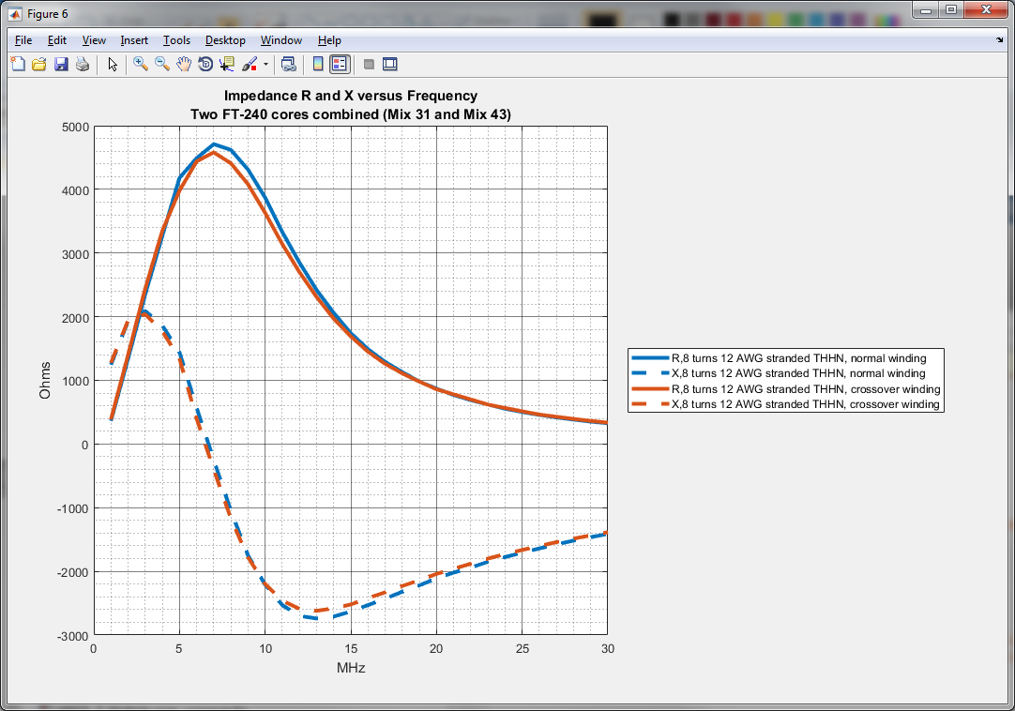Image resolution: width=1015 pixels, height=711 pixels.
Task: Click the y-axis tick label 5000
Action: click(76, 128)
